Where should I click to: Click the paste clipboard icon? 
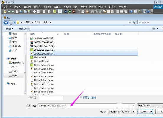(87, 11)
